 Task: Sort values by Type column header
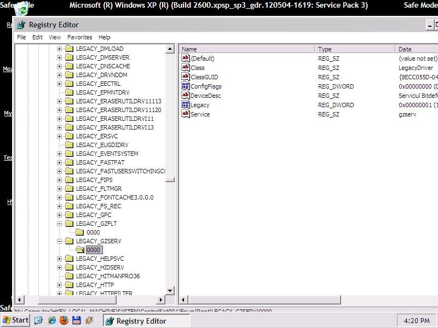355,49
